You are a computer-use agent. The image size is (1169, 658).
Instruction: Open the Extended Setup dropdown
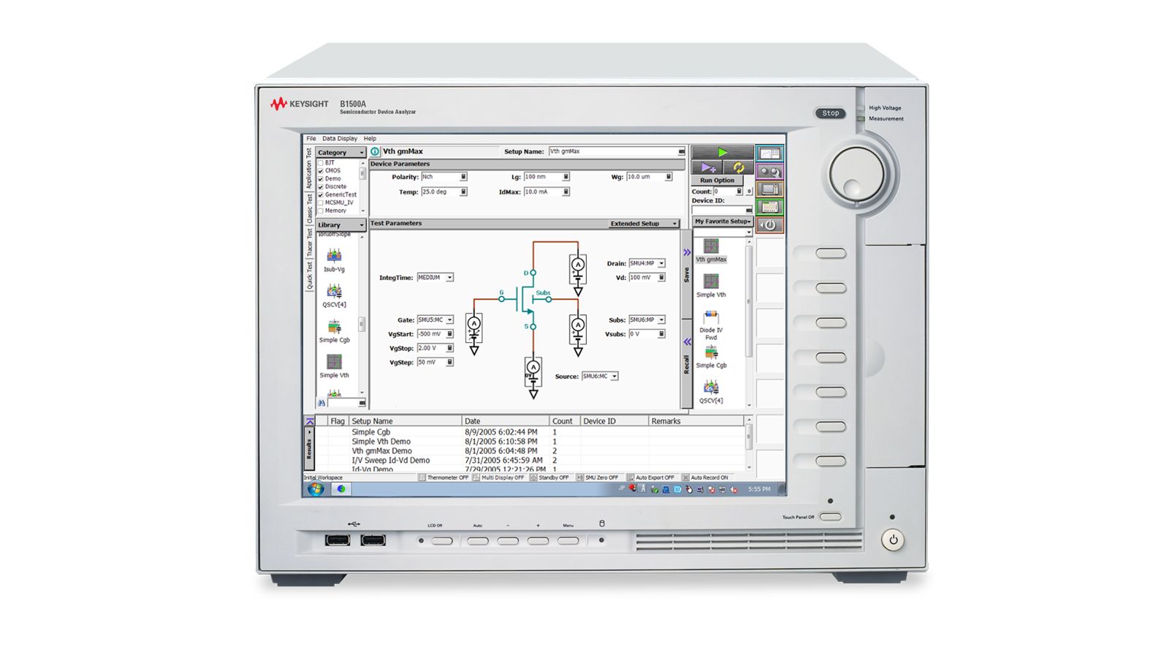coord(644,224)
